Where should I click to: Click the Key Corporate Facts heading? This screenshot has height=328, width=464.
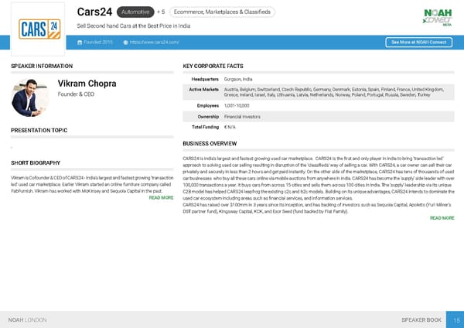(213, 67)
